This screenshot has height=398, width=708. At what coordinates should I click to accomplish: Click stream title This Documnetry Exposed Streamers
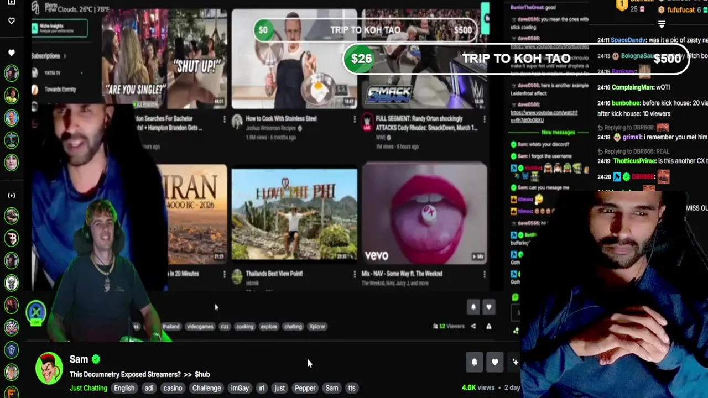coord(139,374)
